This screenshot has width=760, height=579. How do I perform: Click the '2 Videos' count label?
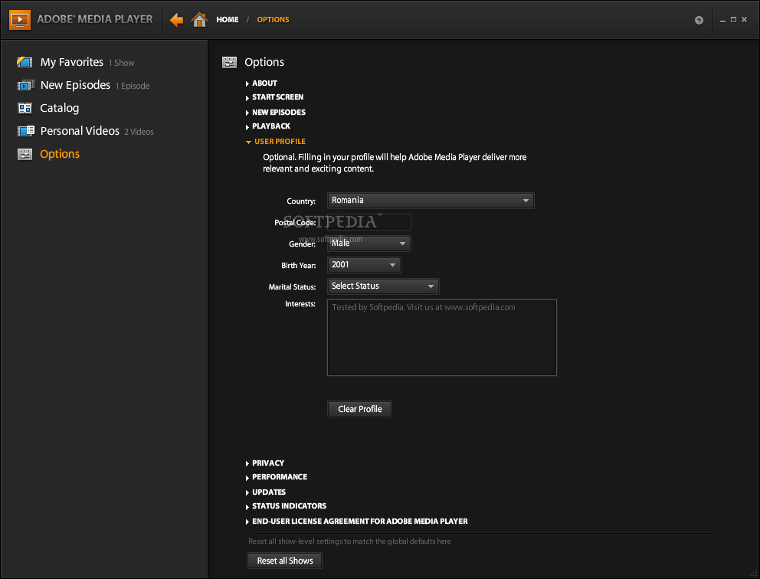139,132
